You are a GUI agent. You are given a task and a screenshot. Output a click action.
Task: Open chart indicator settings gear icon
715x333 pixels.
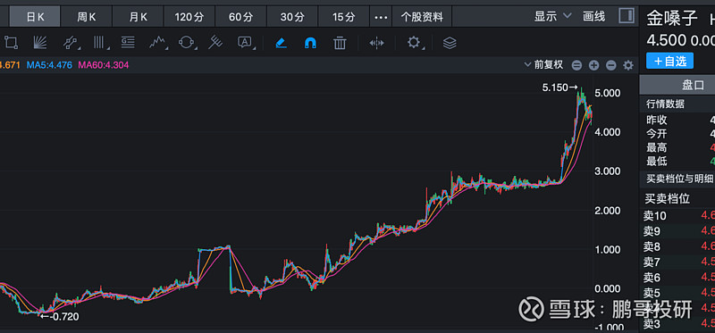(x=628, y=65)
